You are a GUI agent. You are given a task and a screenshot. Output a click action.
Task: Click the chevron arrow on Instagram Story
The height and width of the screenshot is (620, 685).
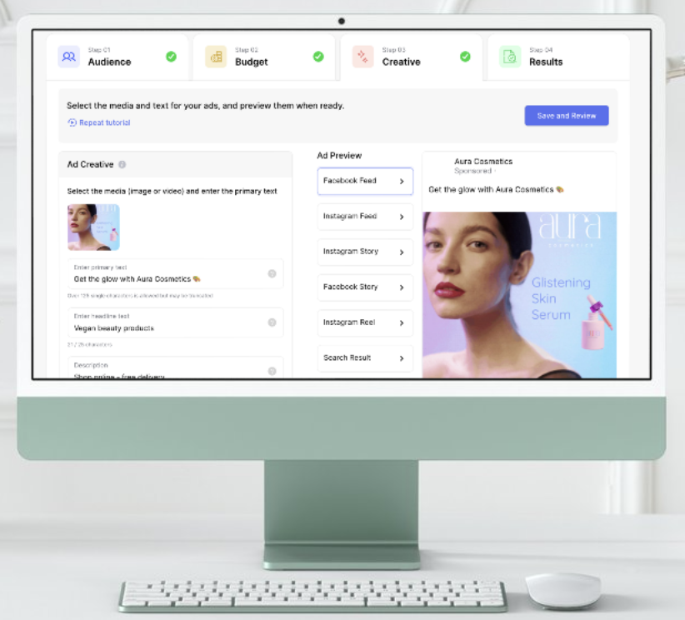click(x=402, y=252)
